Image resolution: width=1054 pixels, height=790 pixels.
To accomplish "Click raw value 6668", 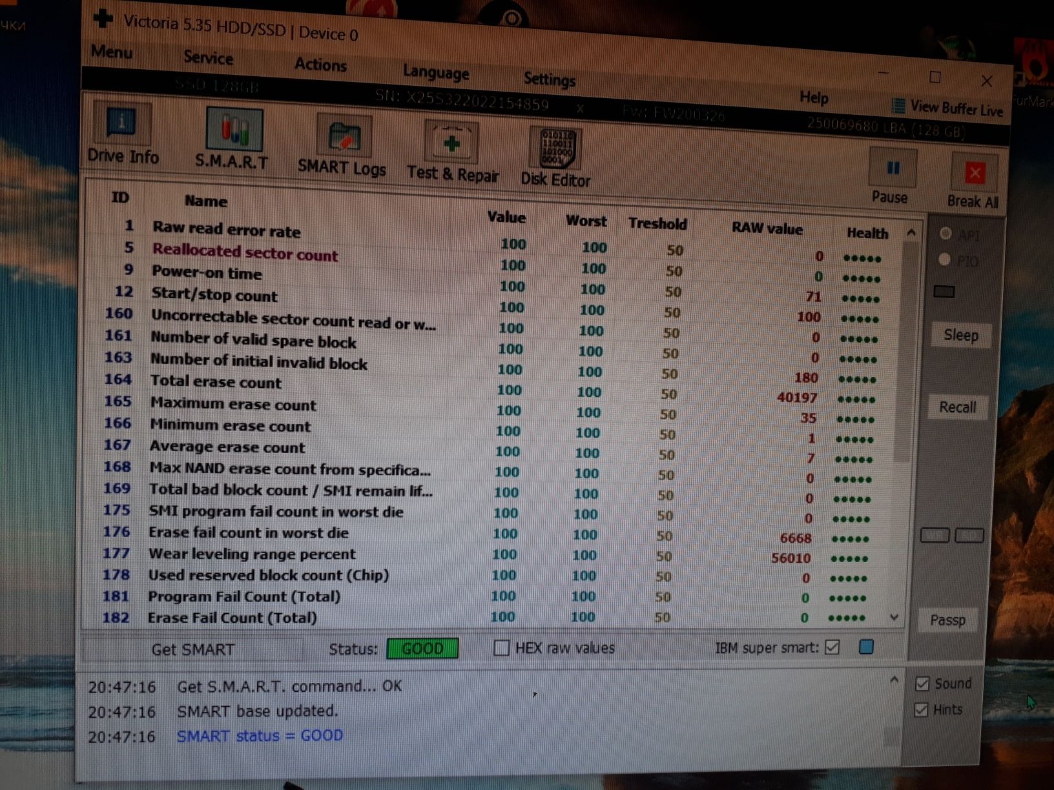I will (x=796, y=538).
